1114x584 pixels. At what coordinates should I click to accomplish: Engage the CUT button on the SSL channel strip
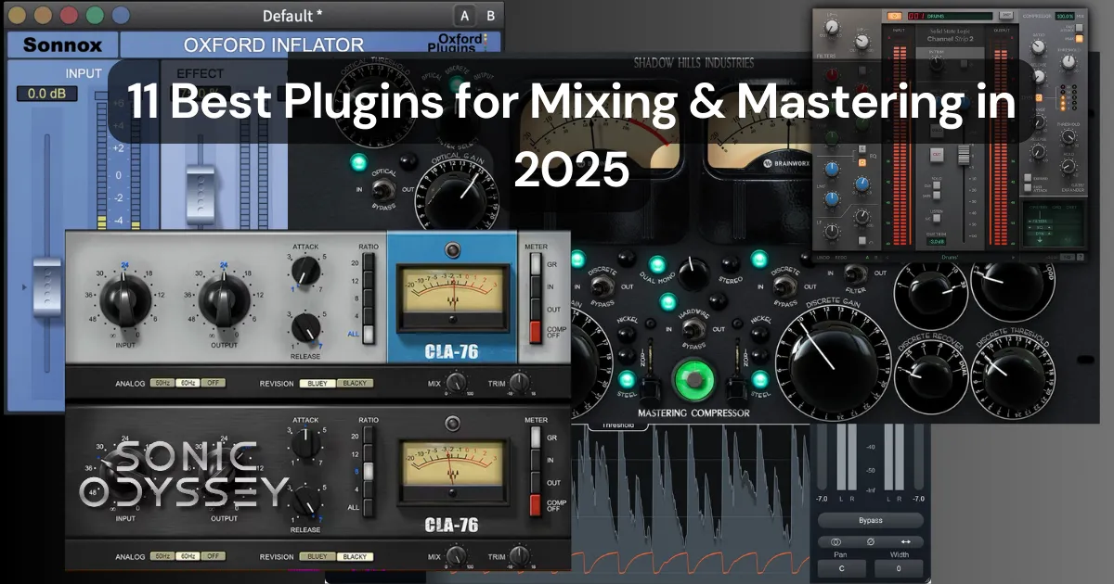pyautogui.click(x=935, y=153)
